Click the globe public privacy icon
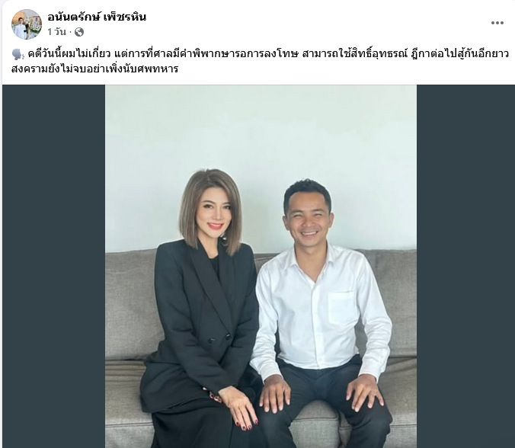 79,32
